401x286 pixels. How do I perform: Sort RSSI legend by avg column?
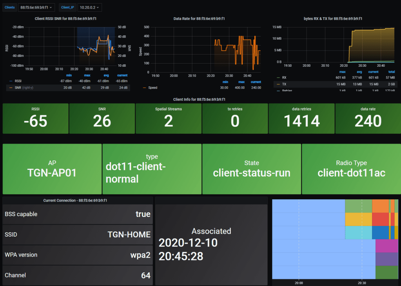point(105,75)
